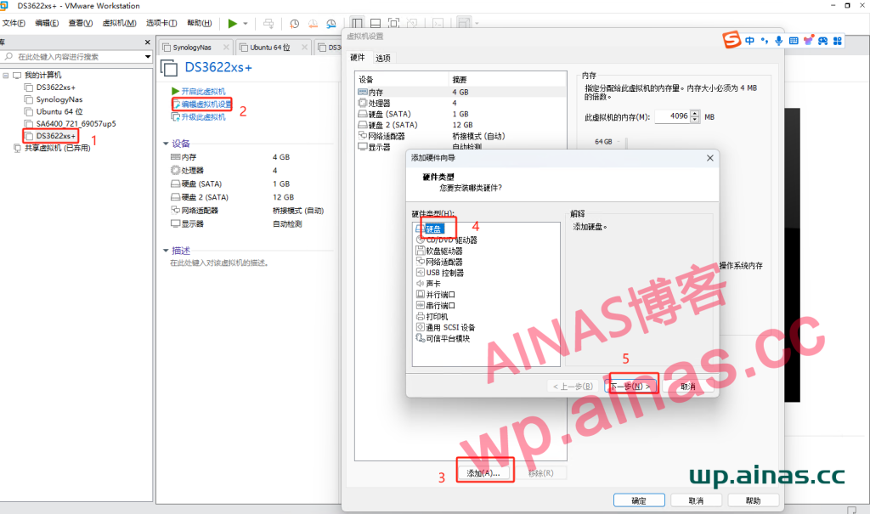Click the send Ctrl+Alt+Del toolbar icon

(268, 23)
